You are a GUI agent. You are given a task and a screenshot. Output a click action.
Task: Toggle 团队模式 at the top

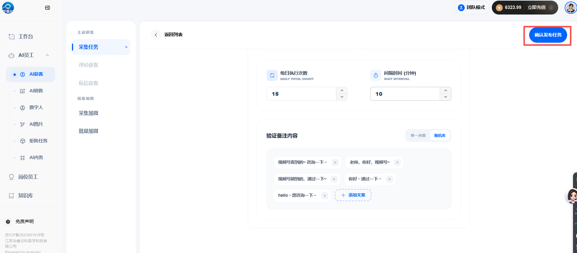[x=471, y=7]
